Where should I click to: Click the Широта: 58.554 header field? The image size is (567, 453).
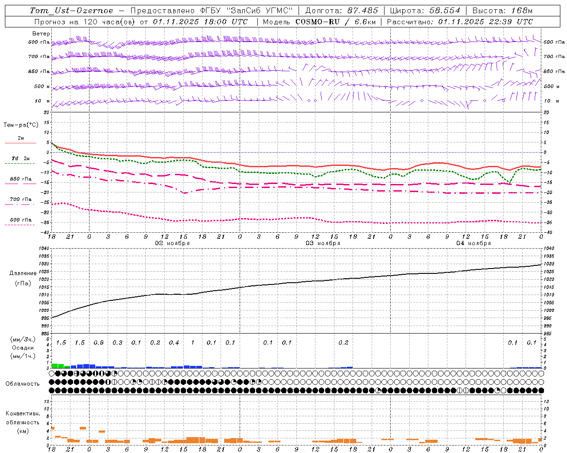425,11
